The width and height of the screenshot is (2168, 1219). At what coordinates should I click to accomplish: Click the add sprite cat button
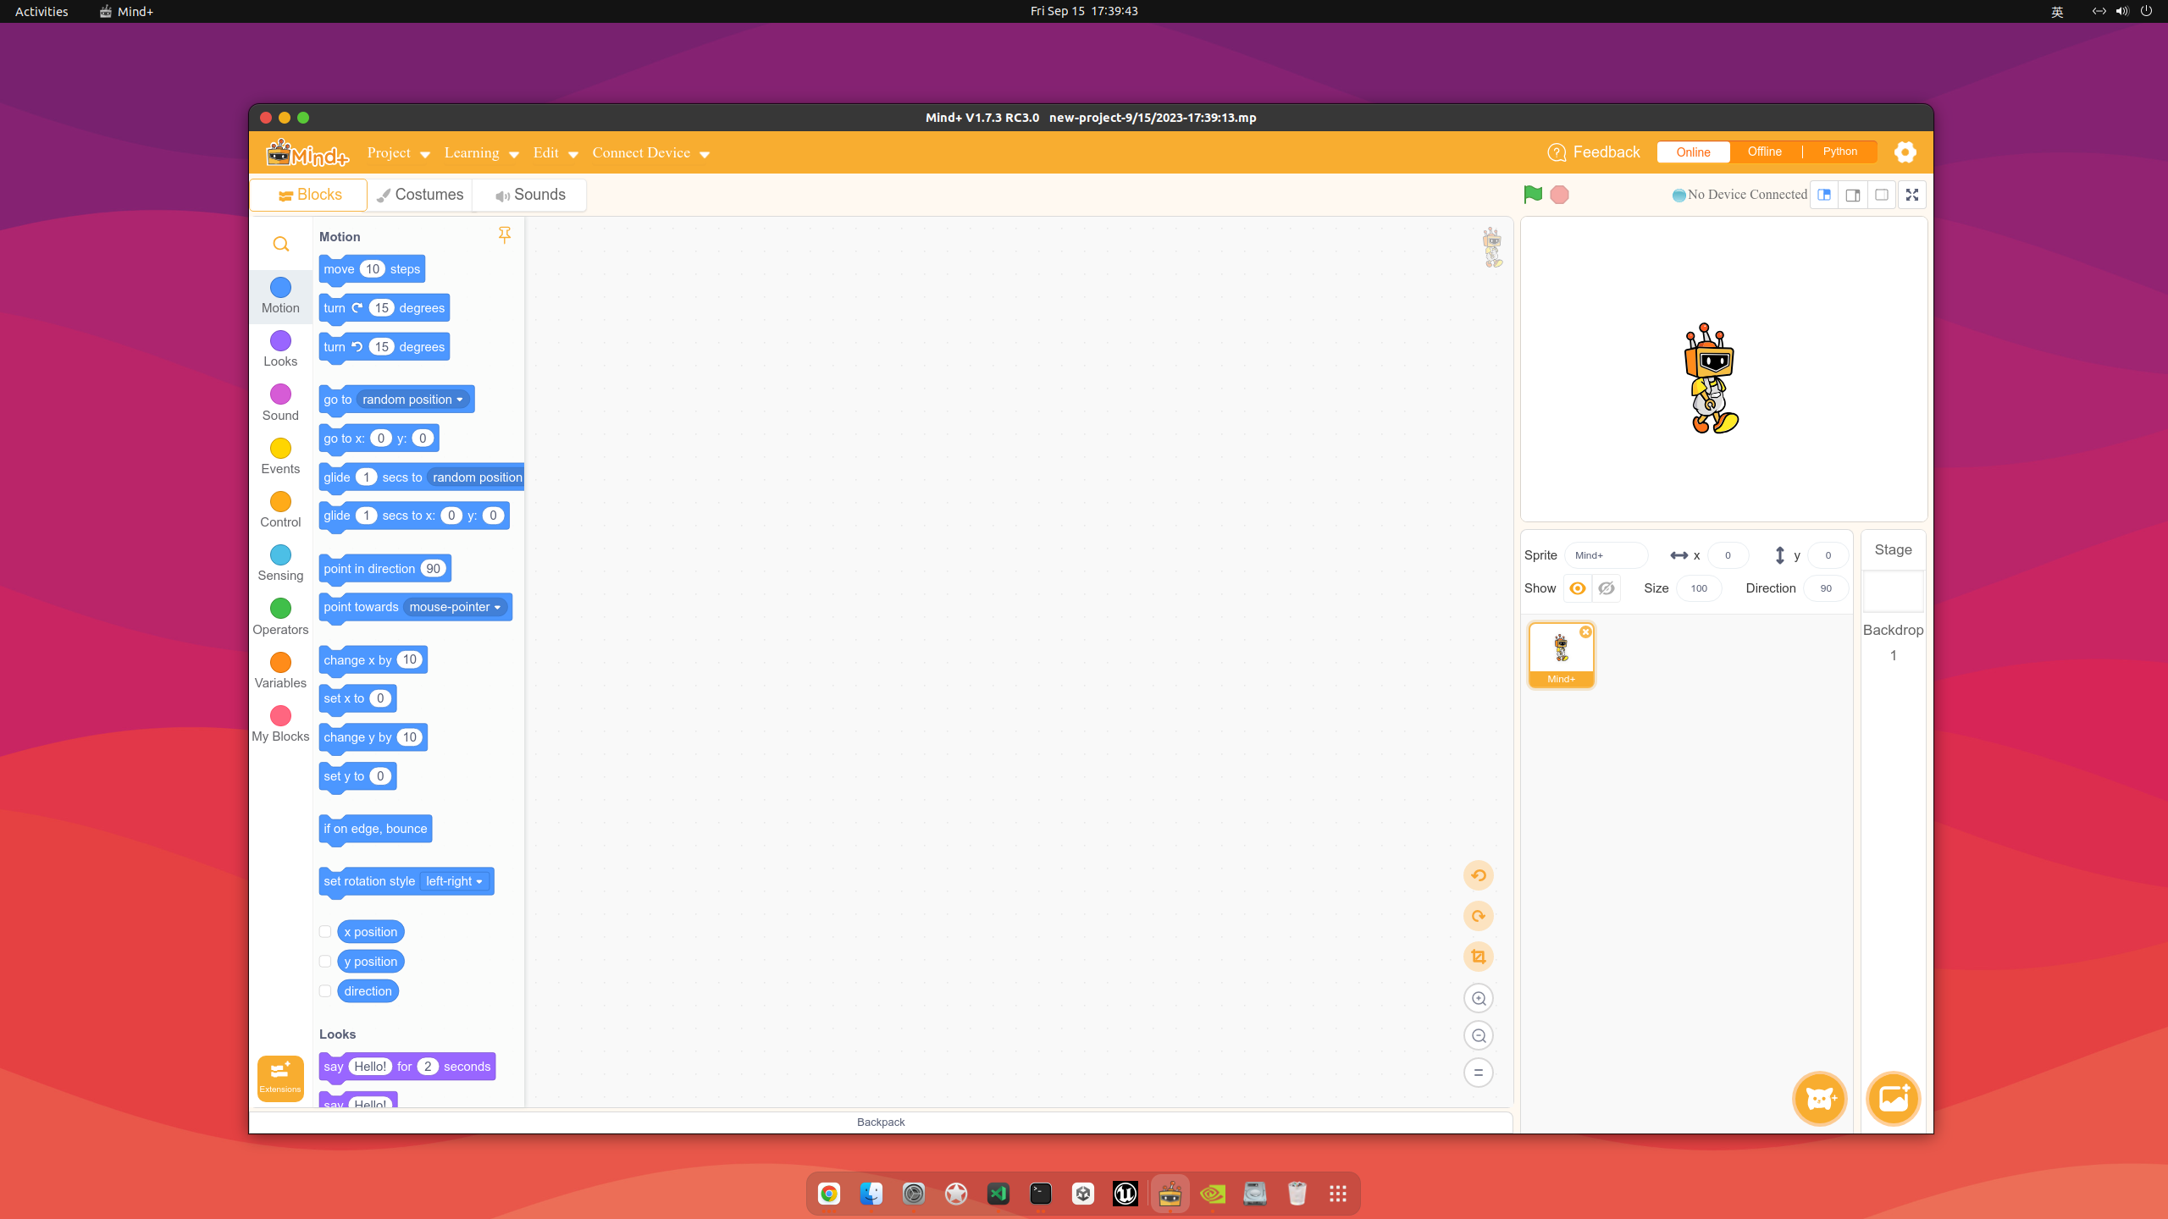[x=1819, y=1099]
